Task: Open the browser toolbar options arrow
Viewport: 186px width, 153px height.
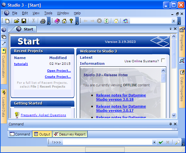Action: click(x=179, y=21)
